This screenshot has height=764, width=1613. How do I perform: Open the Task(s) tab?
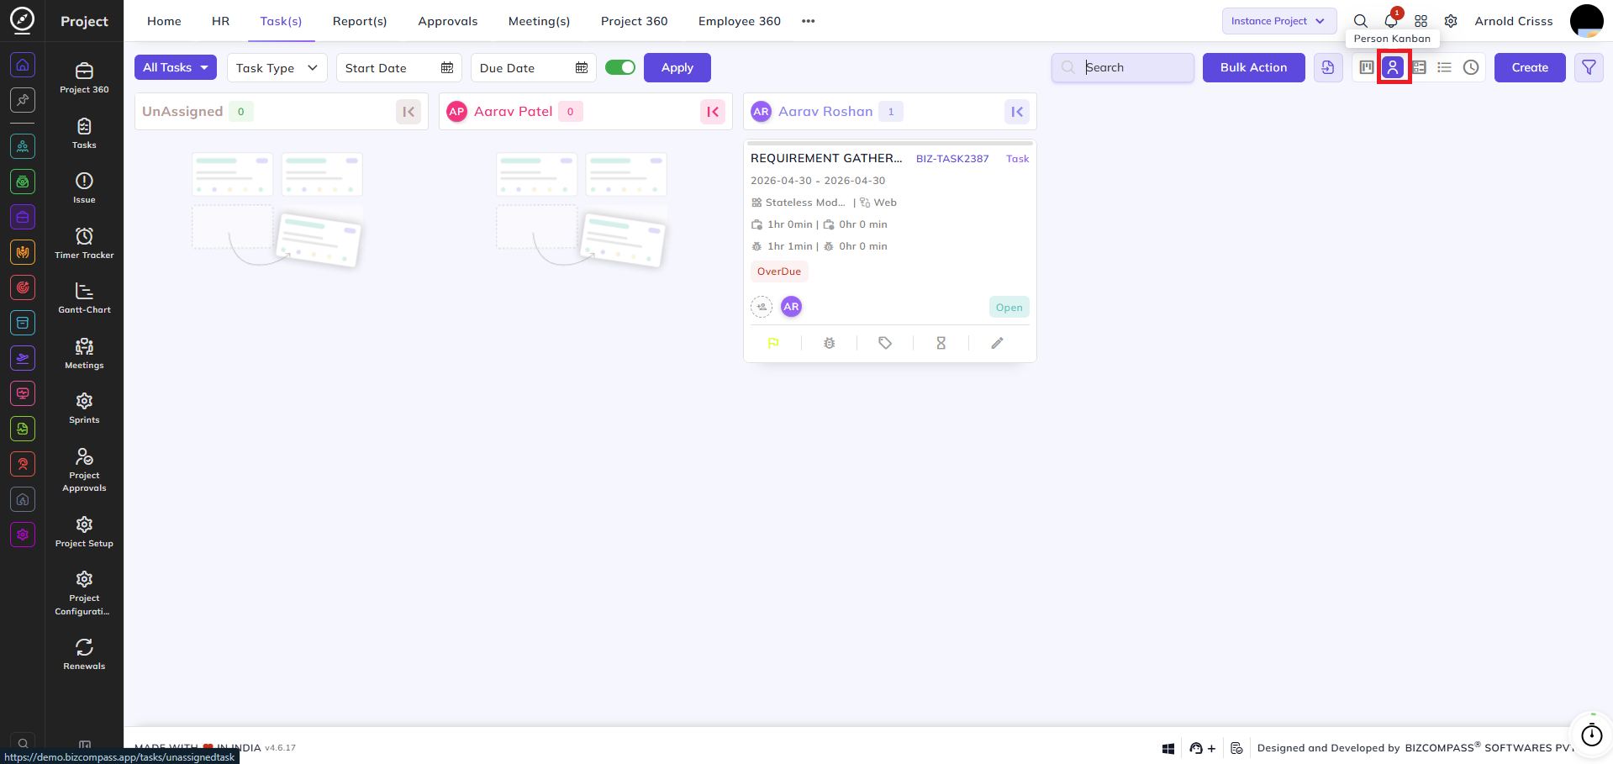[x=281, y=21]
